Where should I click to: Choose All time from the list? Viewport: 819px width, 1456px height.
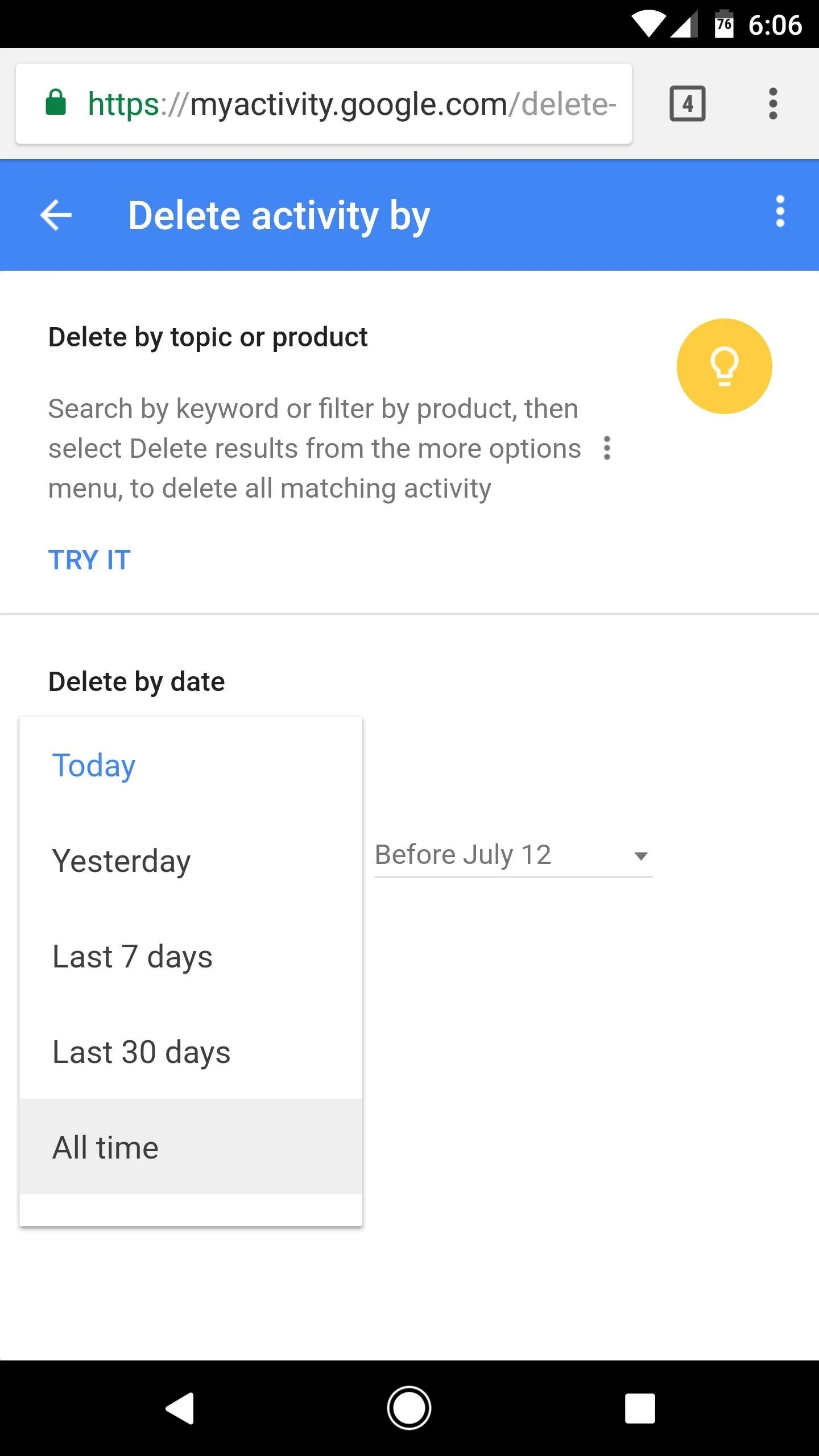pyautogui.click(x=191, y=1147)
